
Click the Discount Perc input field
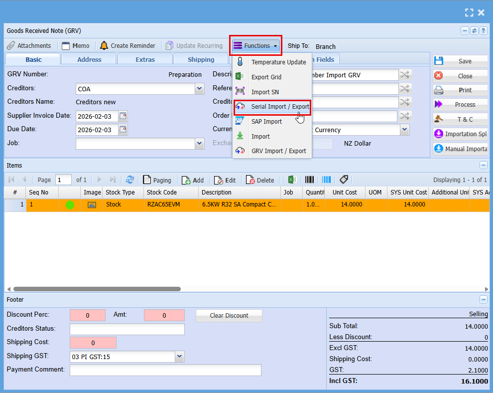coord(88,315)
